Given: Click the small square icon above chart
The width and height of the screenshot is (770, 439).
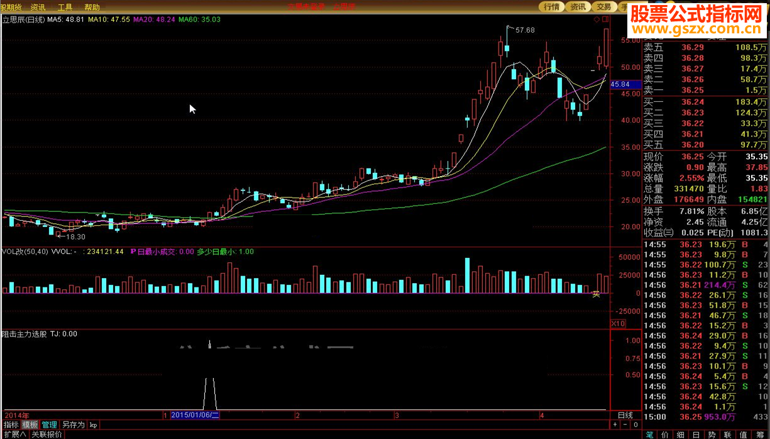Looking at the screenshot, I should point(605,19).
